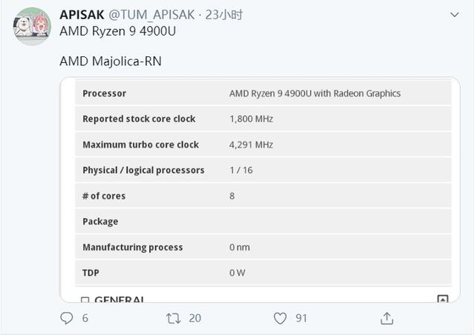Open the embedded spec image card

click(x=260, y=190)
